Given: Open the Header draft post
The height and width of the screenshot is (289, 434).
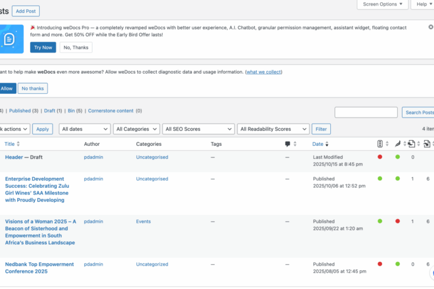Looking at the screenshot, I should coord(14,157).
